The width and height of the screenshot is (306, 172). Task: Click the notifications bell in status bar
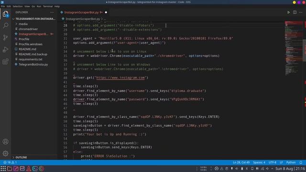coord(301,162)
